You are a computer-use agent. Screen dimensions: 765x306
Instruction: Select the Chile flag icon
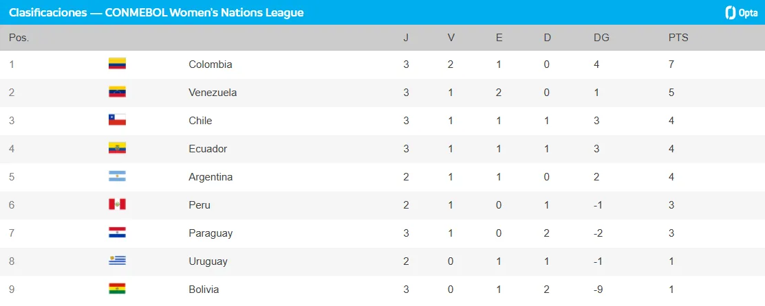click(117, 120)
